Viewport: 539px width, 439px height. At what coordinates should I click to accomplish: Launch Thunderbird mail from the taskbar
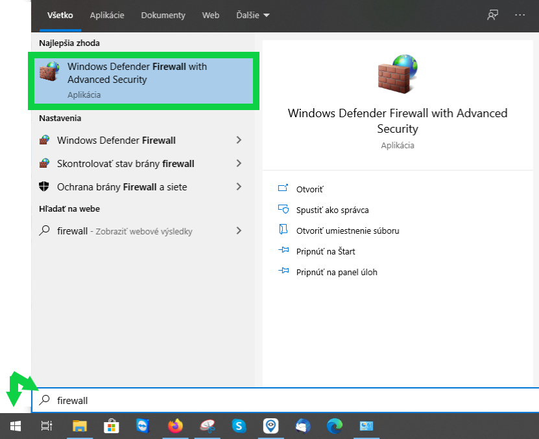click(x=303, y=426)
